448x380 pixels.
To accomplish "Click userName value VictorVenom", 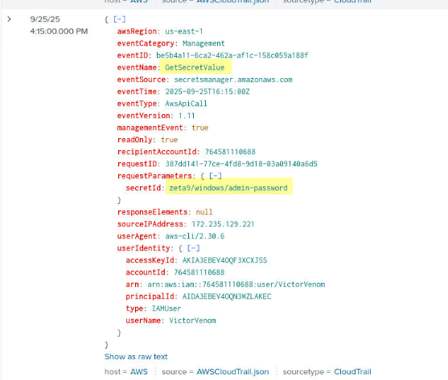I will tap(192, 321).
